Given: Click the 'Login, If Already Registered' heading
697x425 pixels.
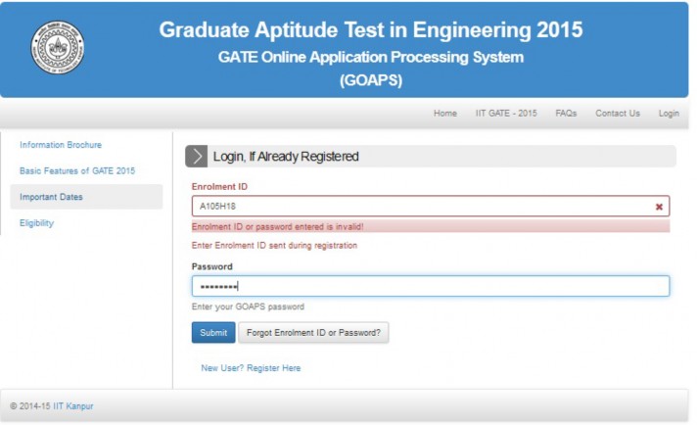Looking at the screenshot, I should [286, 157].
